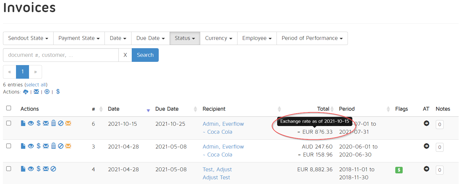Click cancel circle icon for invoice 3
This screenshot has height=184, width=461.
(61, 146)
